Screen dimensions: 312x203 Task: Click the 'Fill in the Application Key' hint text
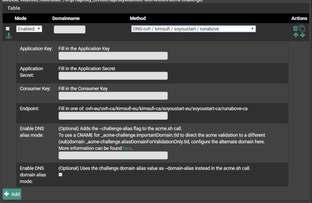point(84,48)
